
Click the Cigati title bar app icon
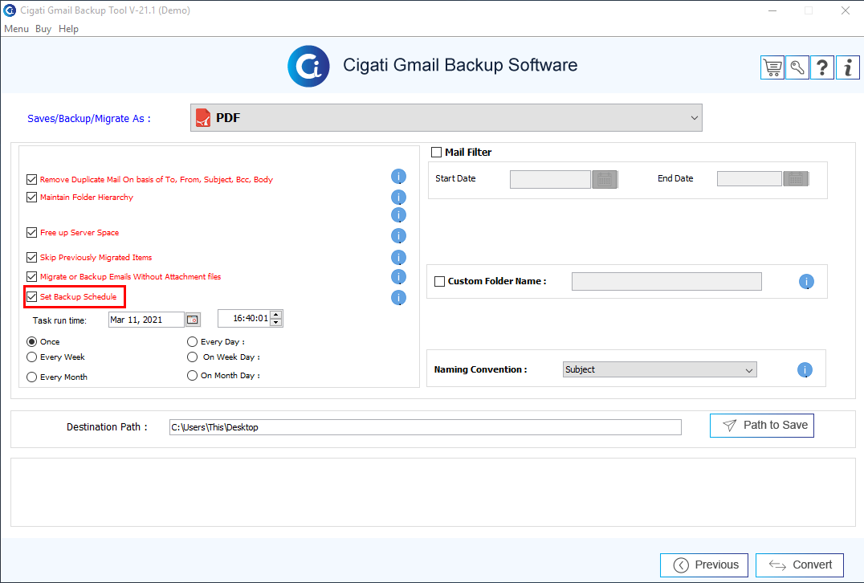click(x=10, y=10)
